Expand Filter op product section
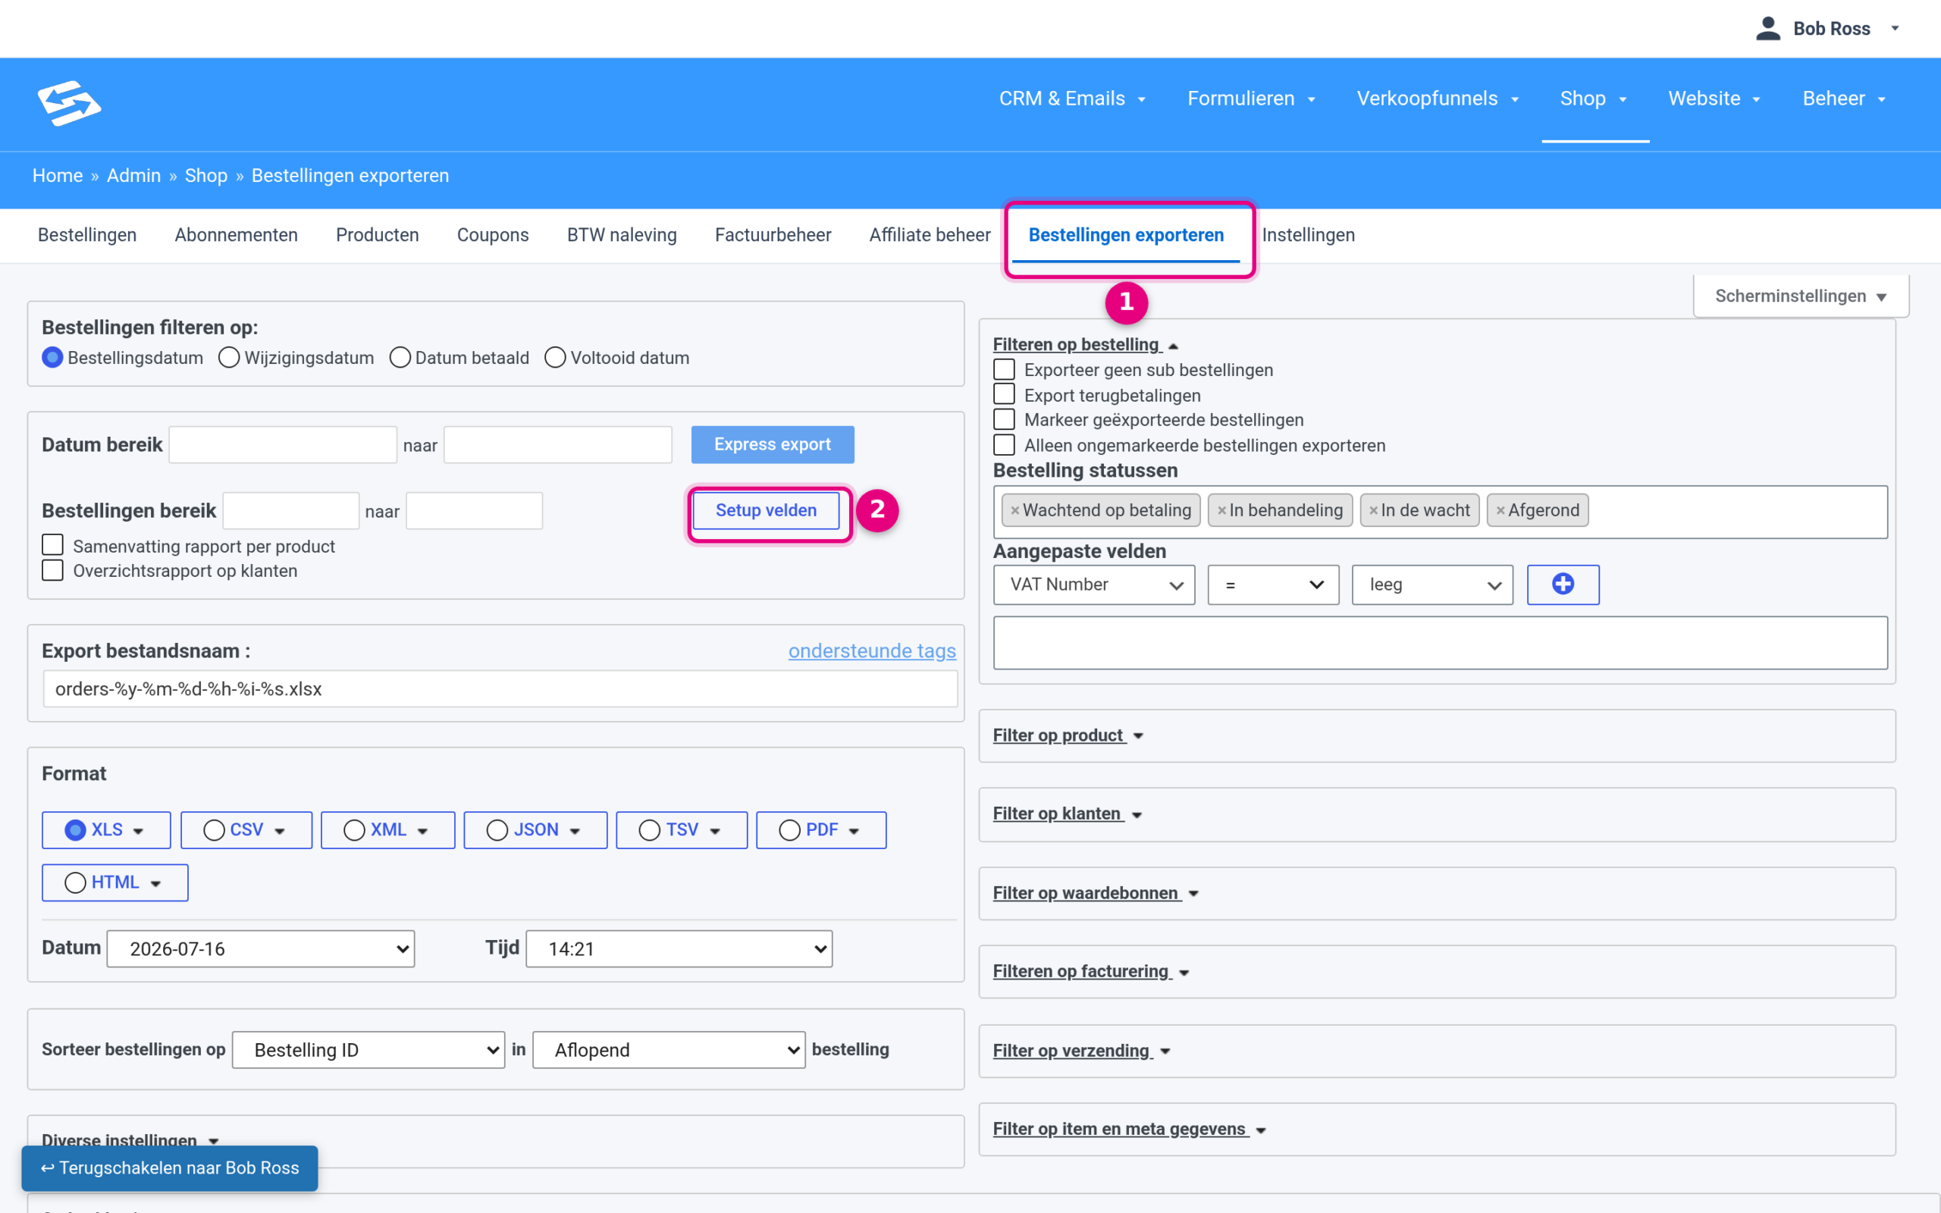The width and height of the screenshot is (1941, 1213). click(x=1068, y=735)
